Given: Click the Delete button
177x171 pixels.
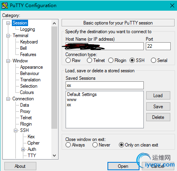Looking at the screenshot, I should click(x=158, y=117).
